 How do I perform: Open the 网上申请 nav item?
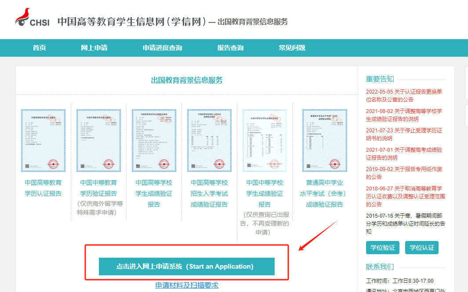coord(94,48)
